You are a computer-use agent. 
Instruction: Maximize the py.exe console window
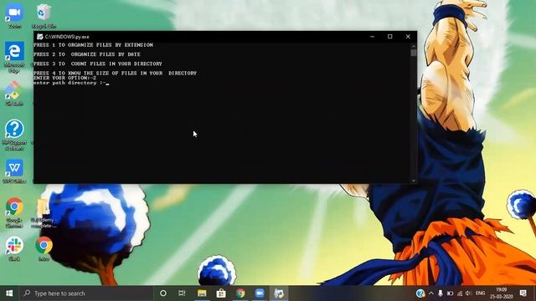click(390, 37)
